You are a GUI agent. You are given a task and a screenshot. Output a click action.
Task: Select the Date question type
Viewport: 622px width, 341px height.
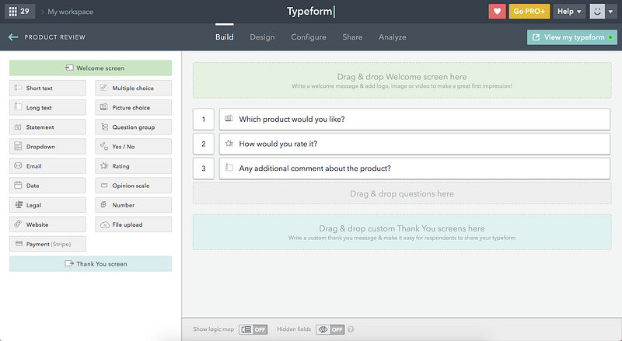point(47,185)
